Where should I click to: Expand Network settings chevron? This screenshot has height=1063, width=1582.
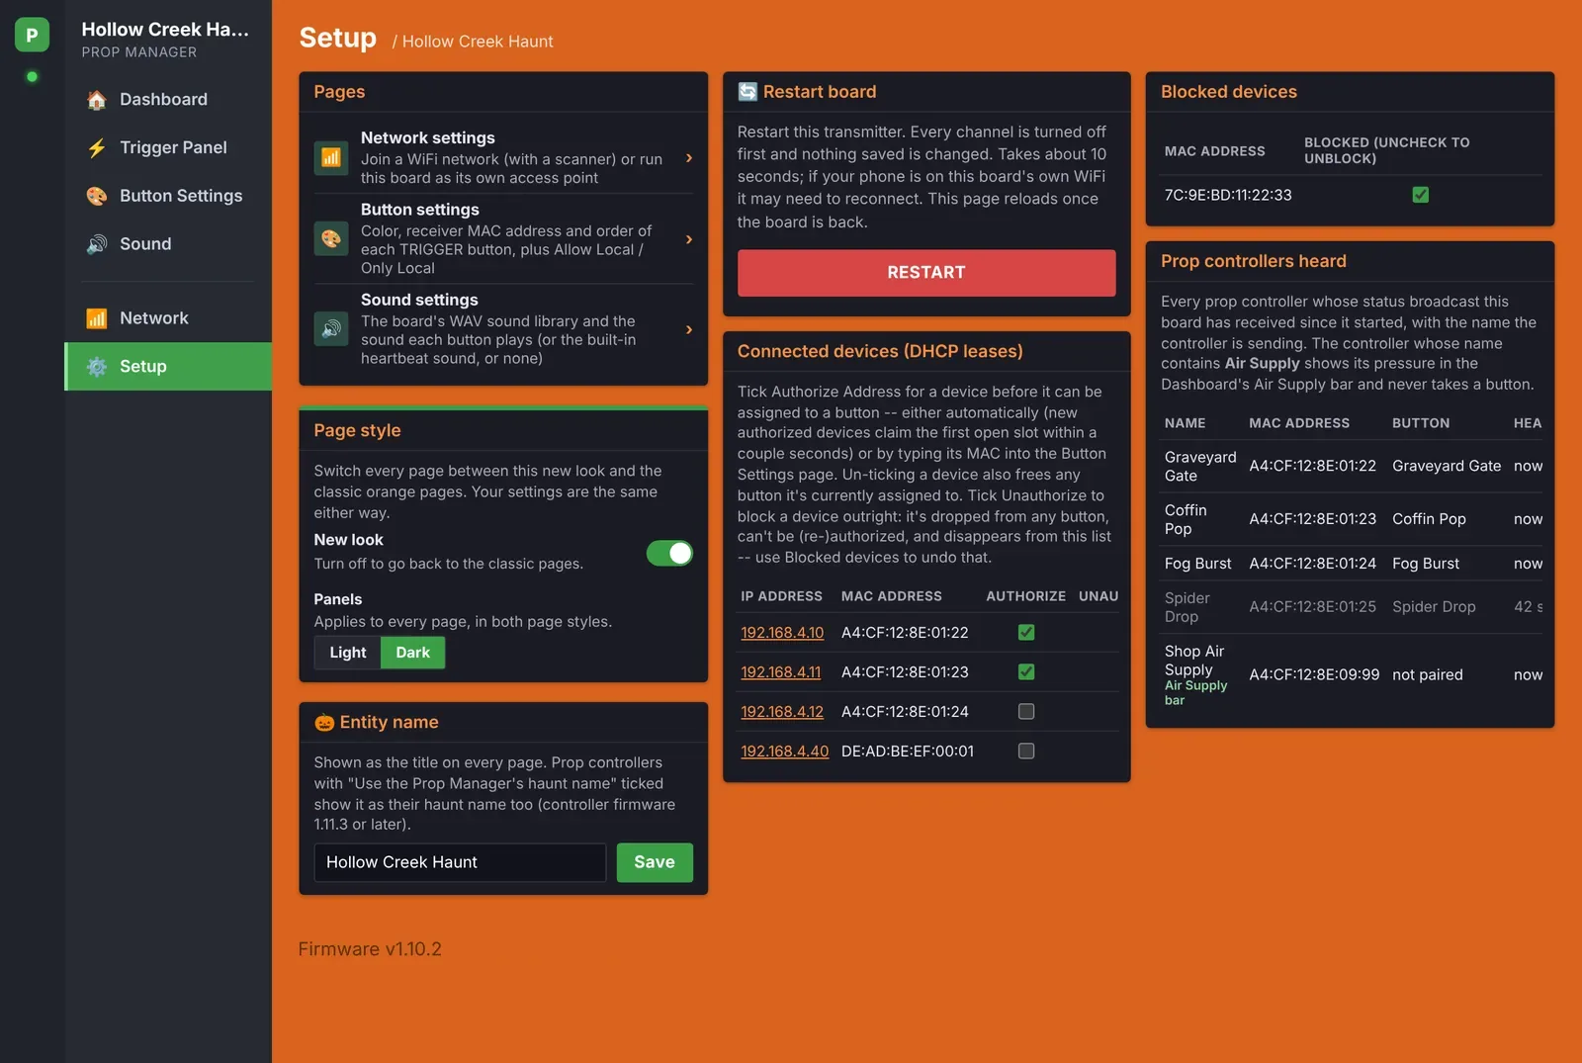pos(689,158)
